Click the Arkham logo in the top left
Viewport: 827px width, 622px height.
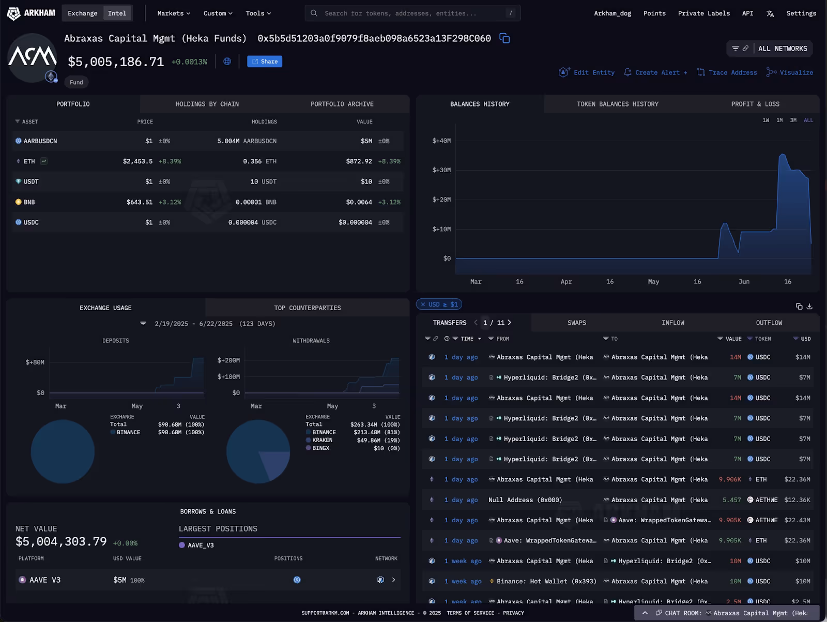coord(31,13)
